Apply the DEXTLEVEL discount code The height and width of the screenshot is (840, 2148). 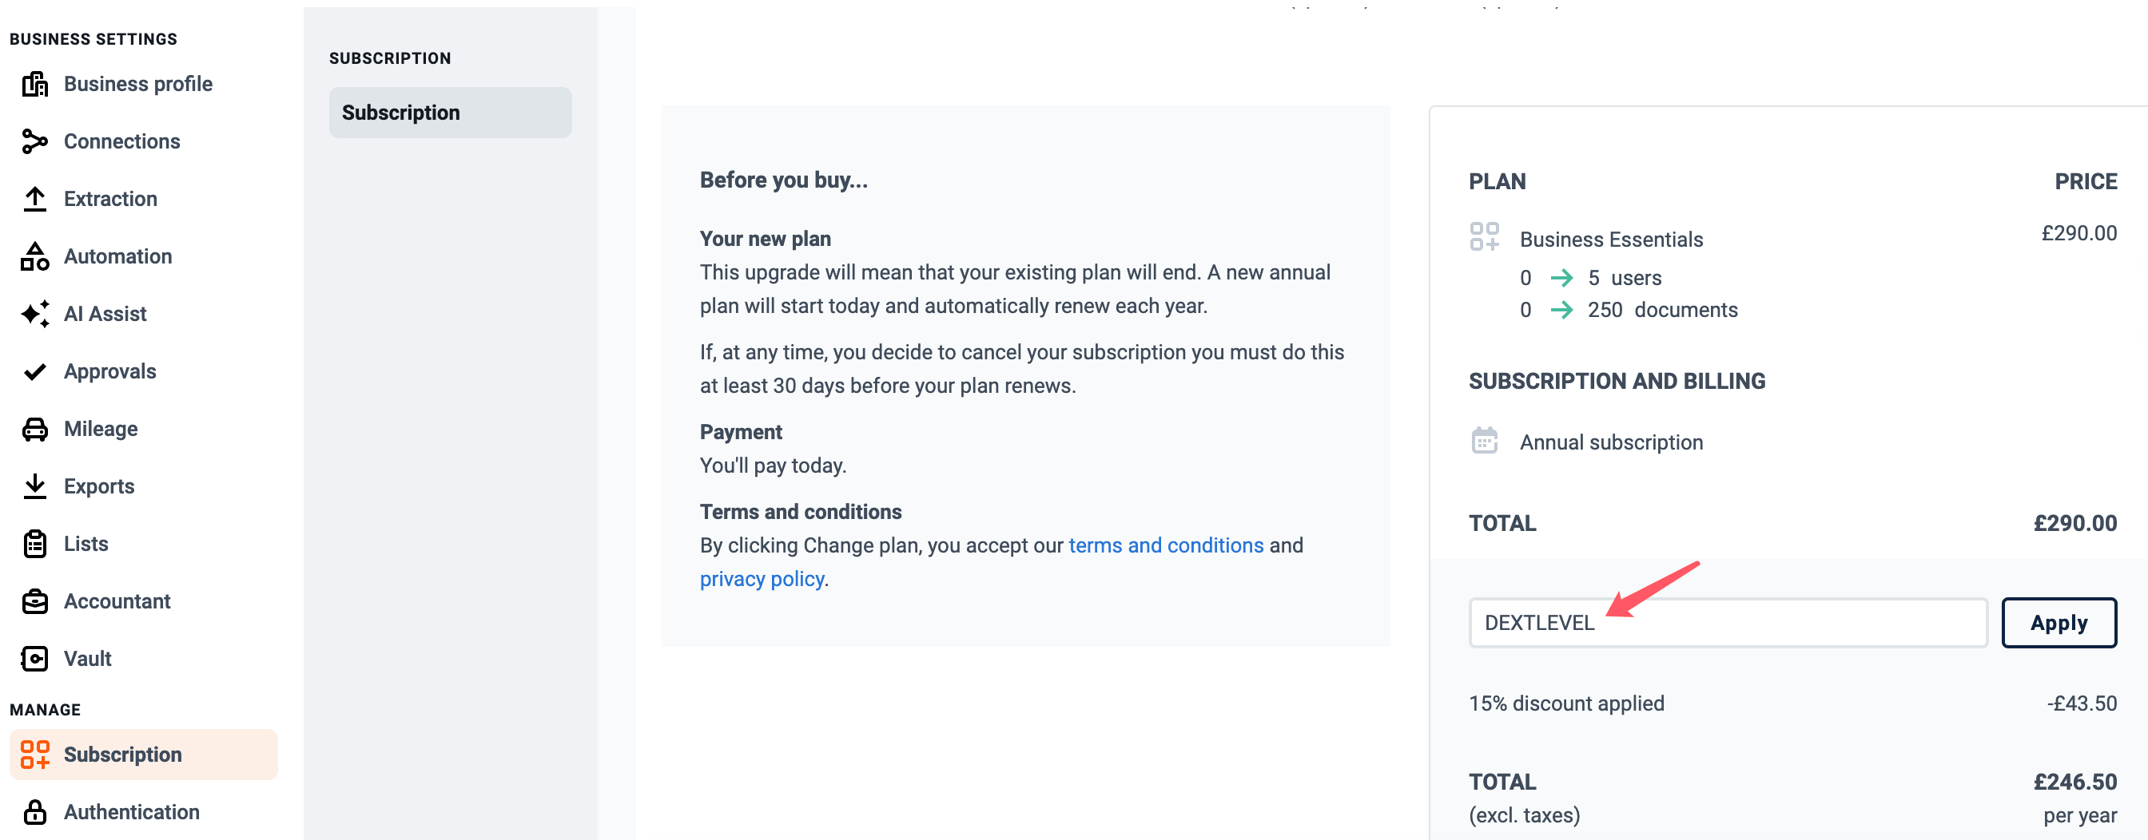tap(2058, 624)
